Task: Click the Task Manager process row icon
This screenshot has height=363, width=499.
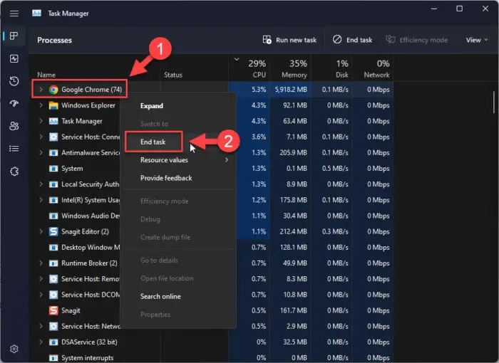Action: pyautogui.click(x=53, y=121)
